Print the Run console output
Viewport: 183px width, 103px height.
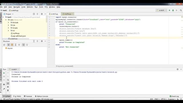pyautogui.click(x=8, y=87)
